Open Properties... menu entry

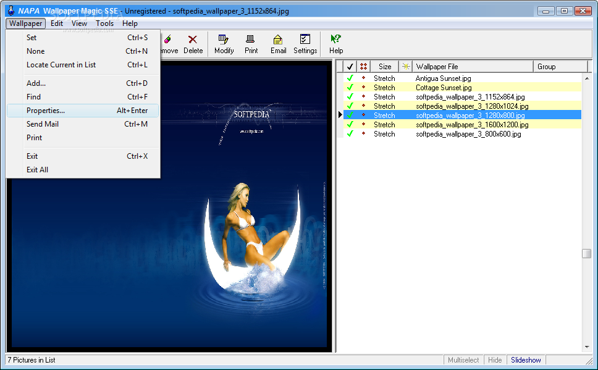[x=83, y=111]
